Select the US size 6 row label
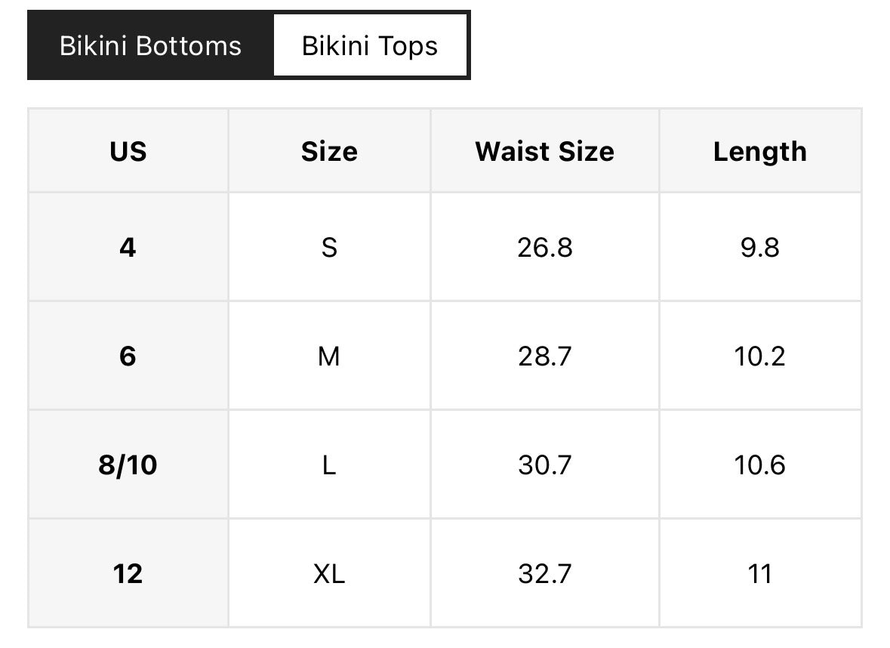 click(x=128, y=356)
